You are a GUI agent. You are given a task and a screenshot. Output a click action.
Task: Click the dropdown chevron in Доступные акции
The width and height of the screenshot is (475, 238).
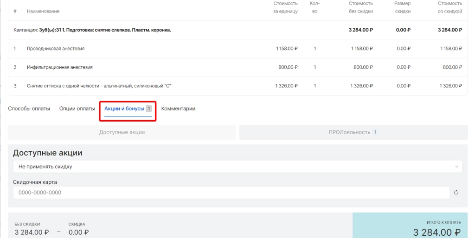coord(457,167)
